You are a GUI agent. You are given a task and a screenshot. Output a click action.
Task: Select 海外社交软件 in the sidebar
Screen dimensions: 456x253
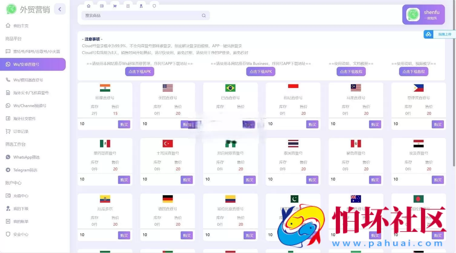coord(24,118)
